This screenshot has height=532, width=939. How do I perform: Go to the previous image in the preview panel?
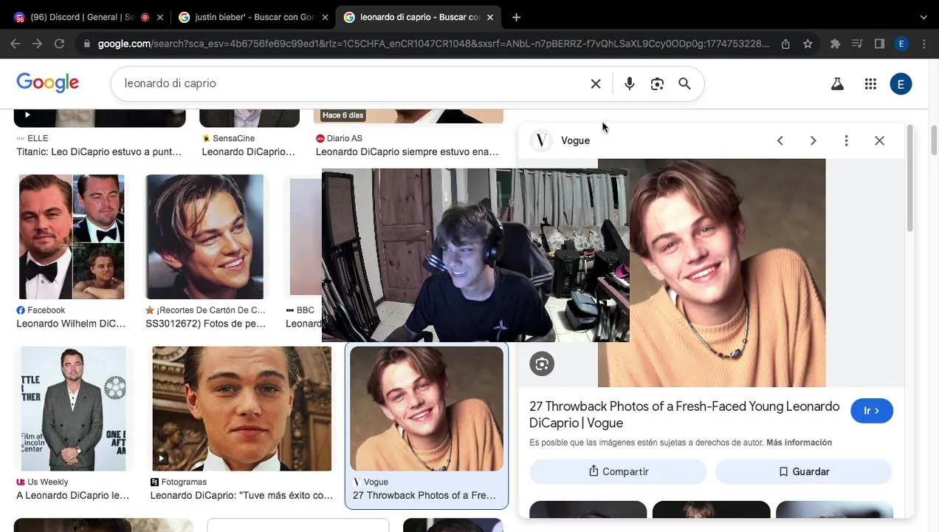780,140
